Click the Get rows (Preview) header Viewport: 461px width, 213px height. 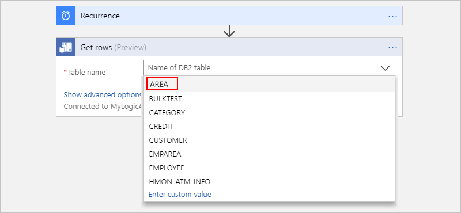[x=229, y=47]
